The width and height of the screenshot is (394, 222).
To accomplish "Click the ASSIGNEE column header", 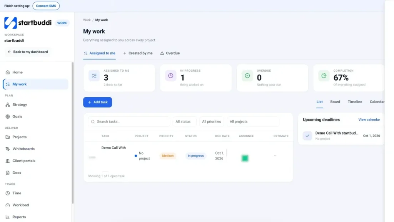I will coord(246,136).
